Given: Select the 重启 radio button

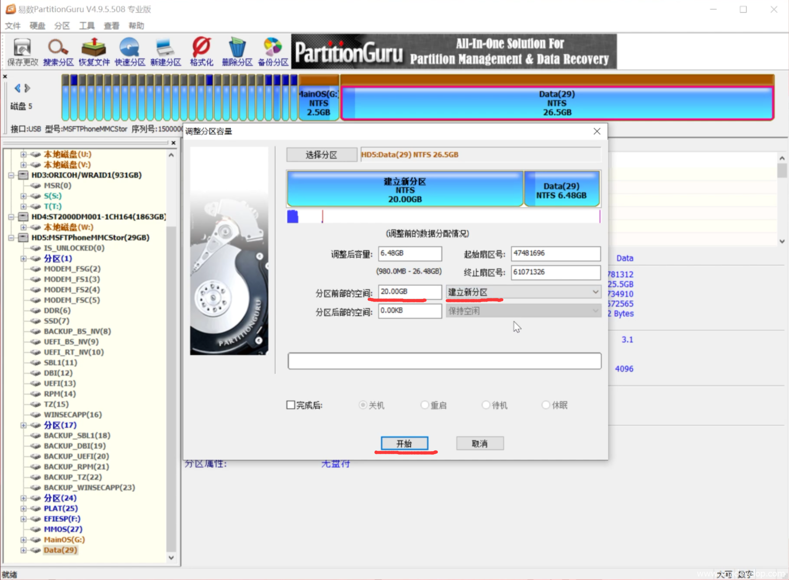Looking at the screenshot, I should [425, 405].
